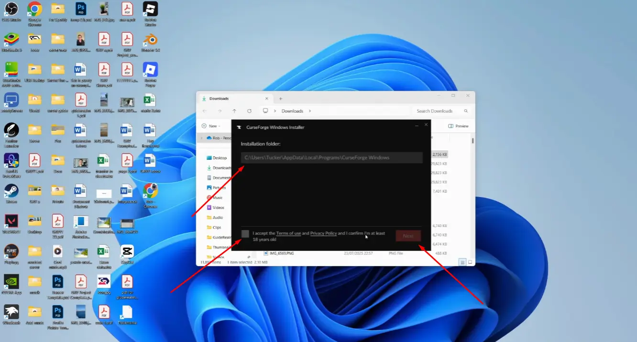This screenshot has width=637, height=342.
Task: Open the Privacy Policy link
Action: point(323,233)
